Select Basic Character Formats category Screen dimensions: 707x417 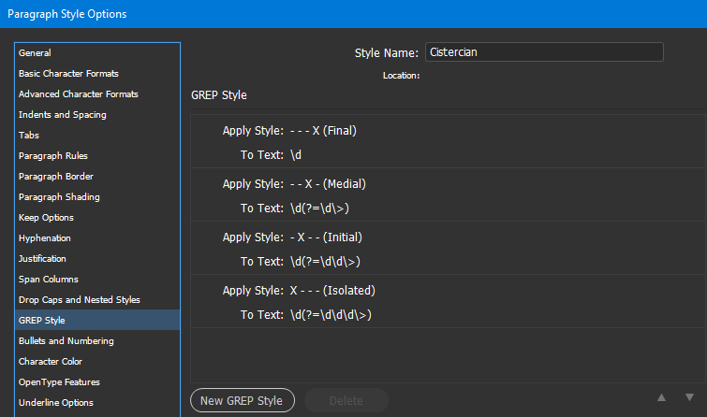[x=68, y=74]
